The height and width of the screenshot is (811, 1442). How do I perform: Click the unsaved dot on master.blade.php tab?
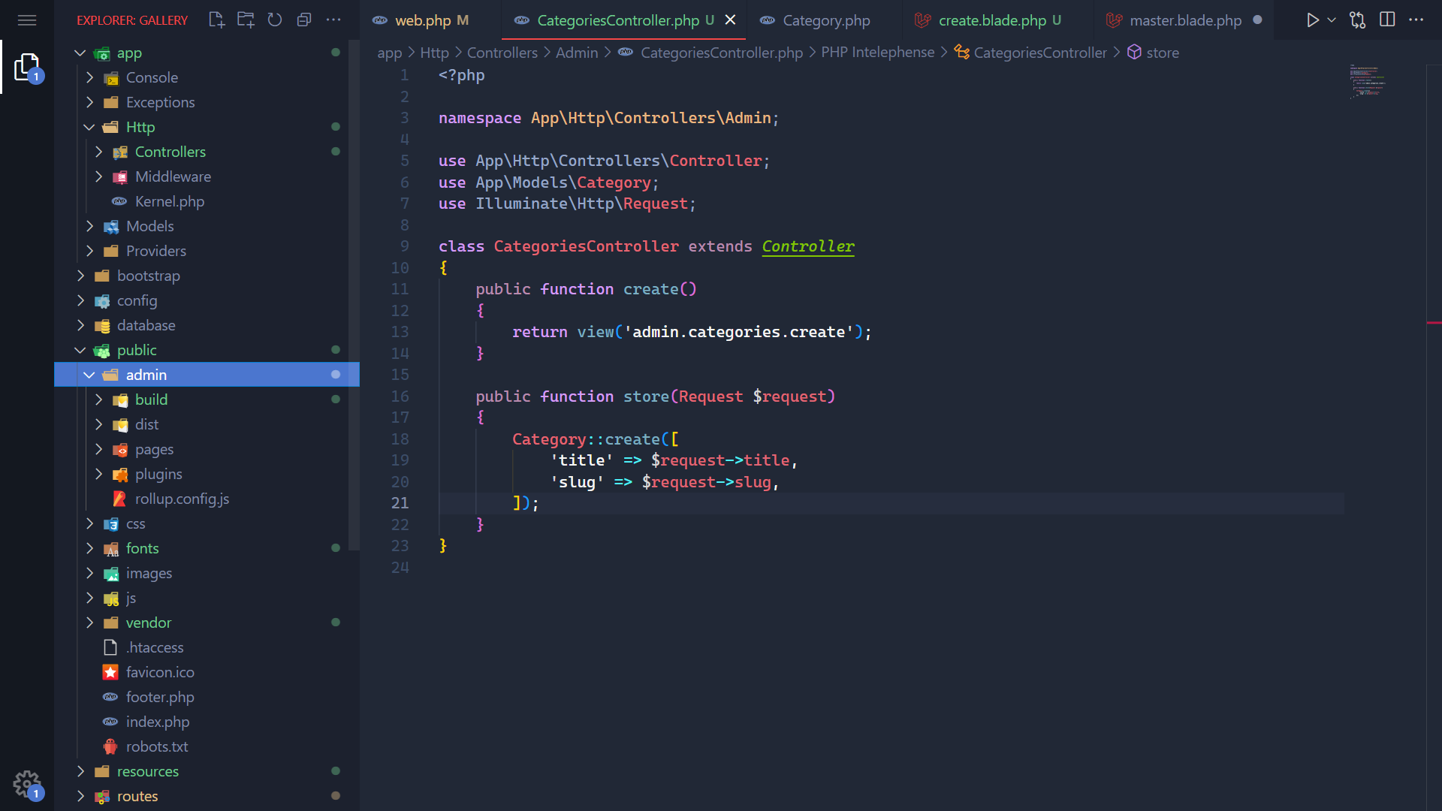1258,20
